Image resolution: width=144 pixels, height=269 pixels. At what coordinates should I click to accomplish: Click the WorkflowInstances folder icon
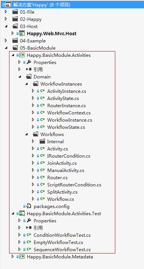(36, 84)
